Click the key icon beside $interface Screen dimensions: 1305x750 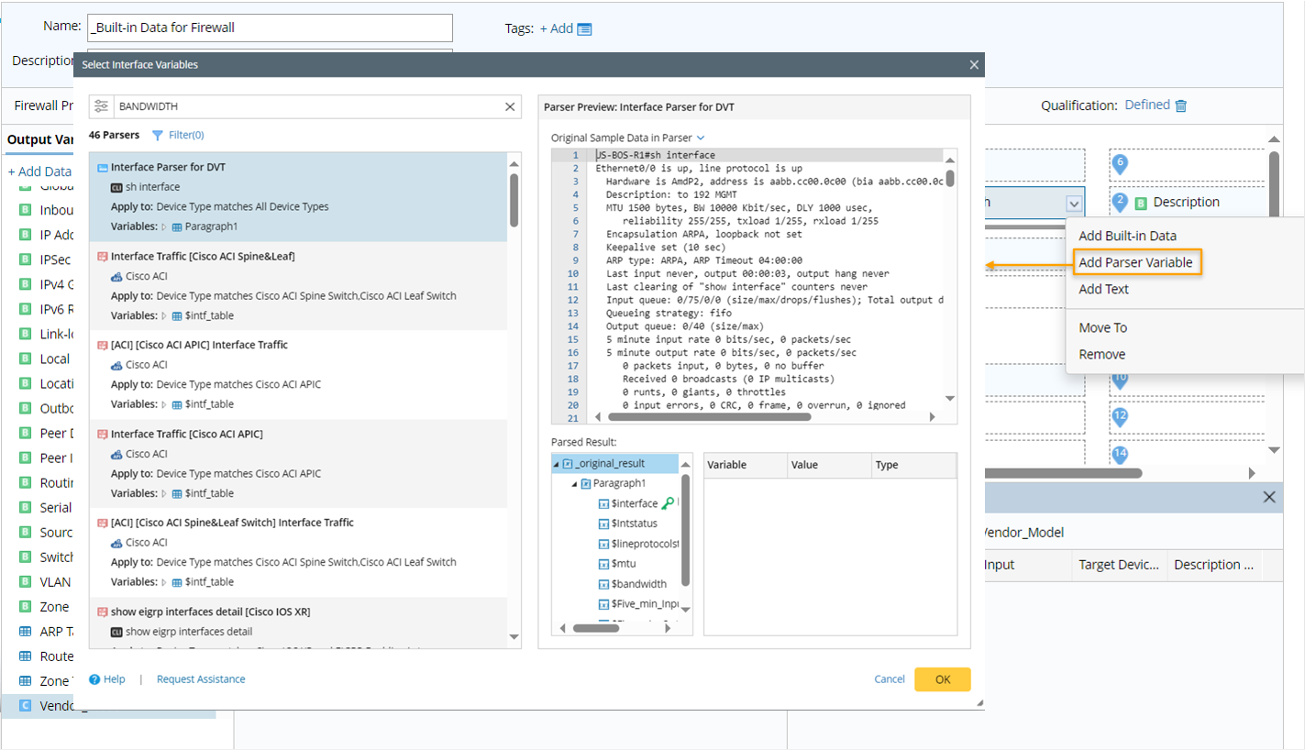coord(667,503)
